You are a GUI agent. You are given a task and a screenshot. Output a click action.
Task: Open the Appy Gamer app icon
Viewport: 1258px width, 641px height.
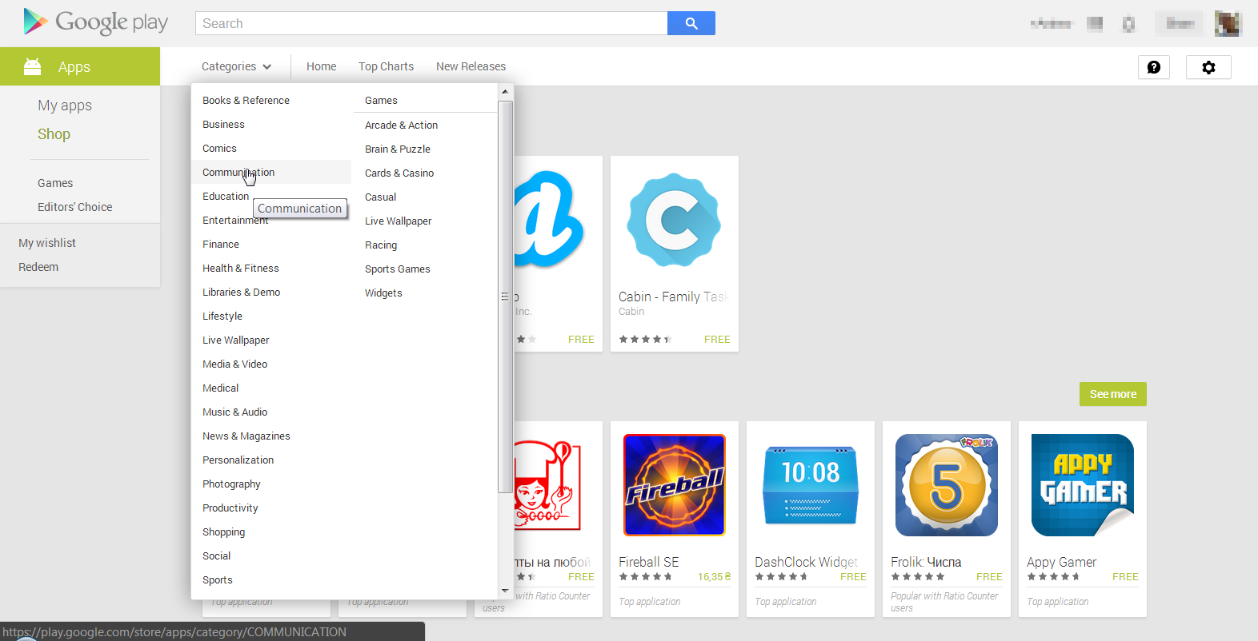[x=1083, y=485]
